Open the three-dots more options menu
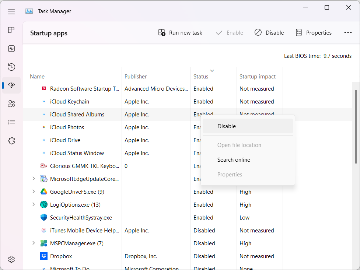 pyautogui.click(x=348, y=33)
